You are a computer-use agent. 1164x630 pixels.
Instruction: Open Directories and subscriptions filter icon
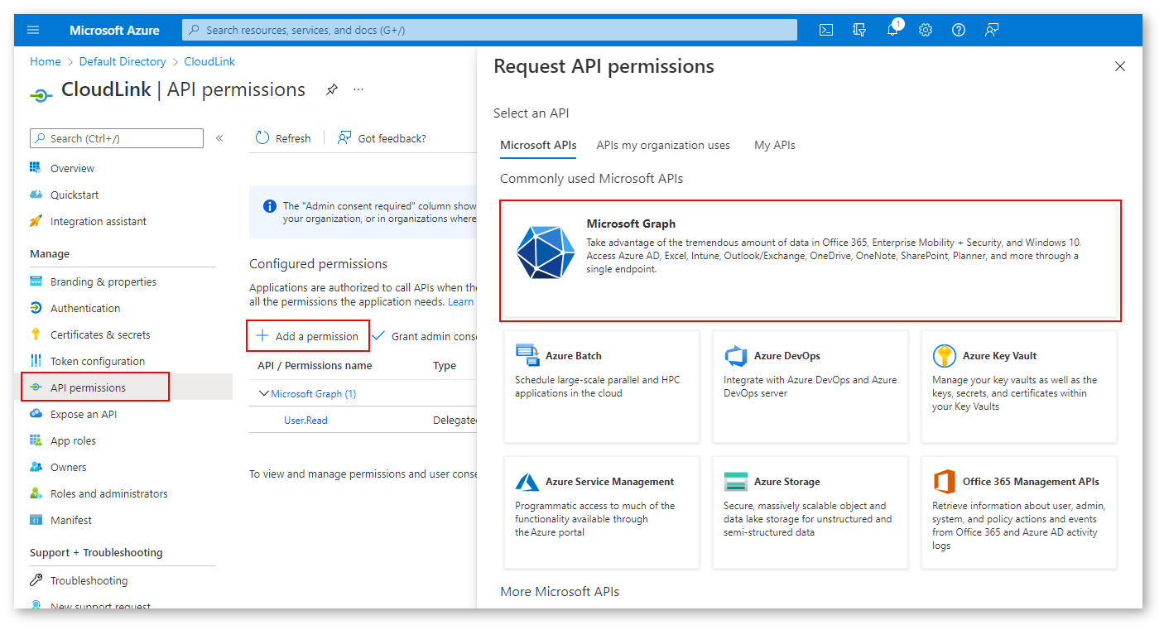coord(859,30)
